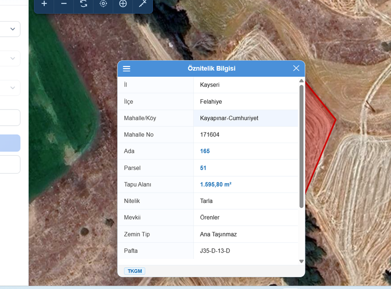Click the scrollbar up arrow in attribute panel
Image resolution: width=391 pixels, height=289 pixels.
301,81
